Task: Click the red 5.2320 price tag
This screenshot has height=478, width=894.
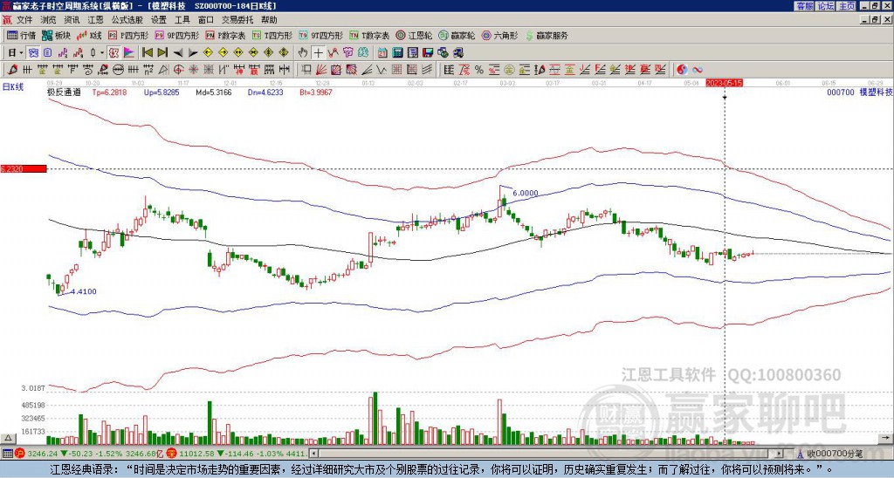Action: pyautogui.click(x=24, y=168)
